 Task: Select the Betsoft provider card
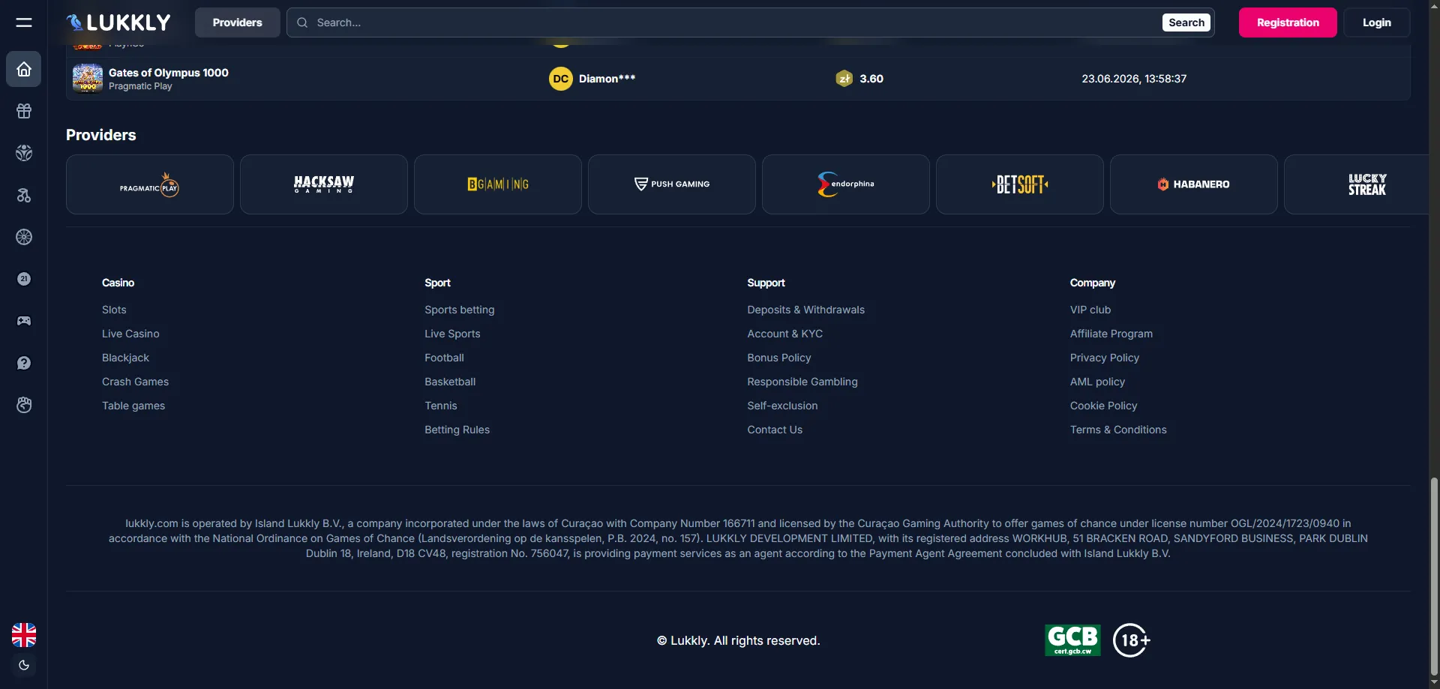1020,184
